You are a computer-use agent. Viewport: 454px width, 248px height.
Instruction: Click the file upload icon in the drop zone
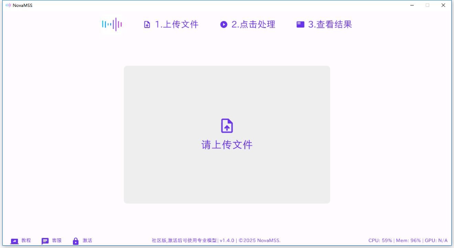point(227,126)
